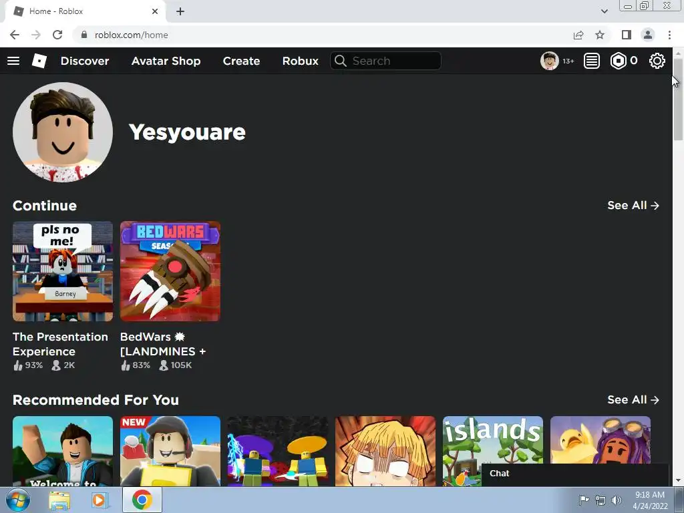Expand the Chat panel
Image resolution: width=684 pixels, height=513 pixels.
(575, 475)
